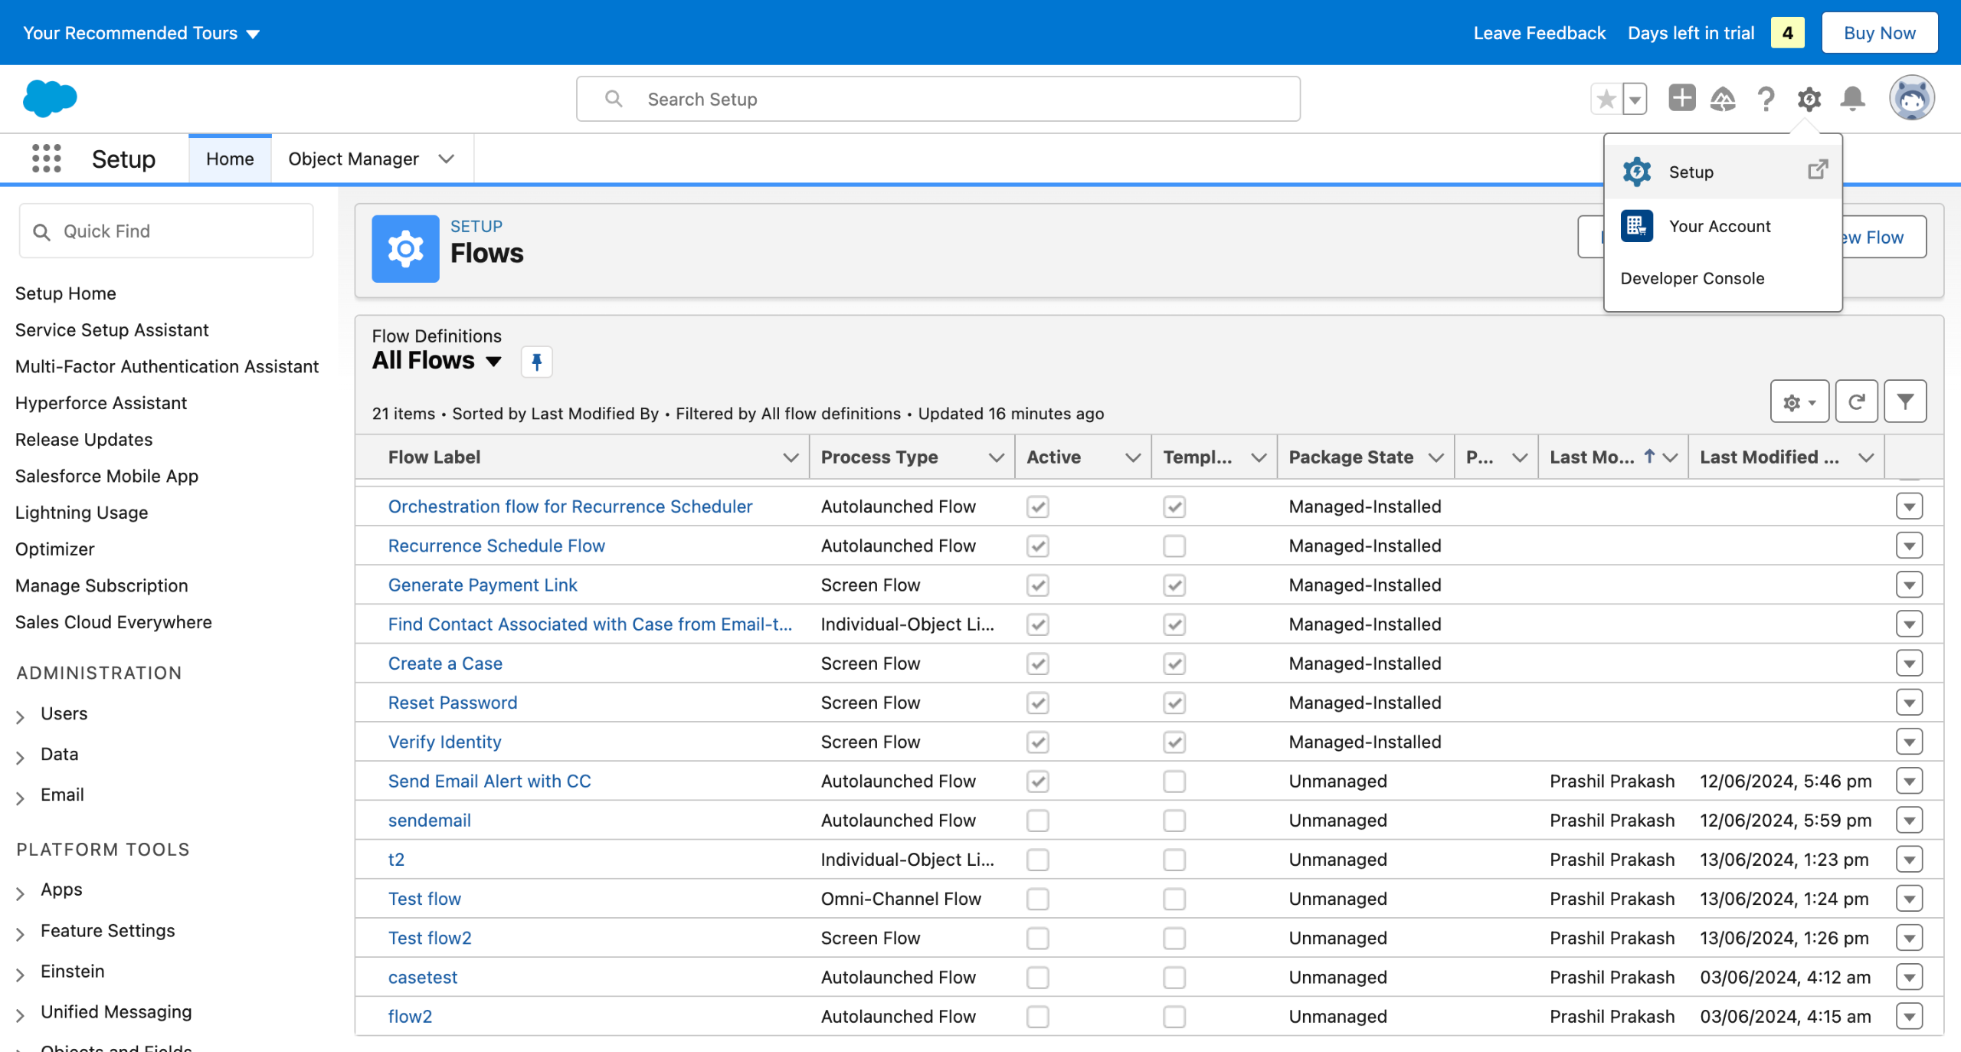Image resolution: width=1961 pixels, height=1052 pixels.
Task: Open the App Launcher grid icon
Action: tap(47, 159)
